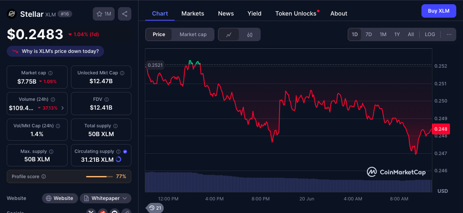
Task: Click the Stellar XLM coin logo
Action: pos(12,14)
